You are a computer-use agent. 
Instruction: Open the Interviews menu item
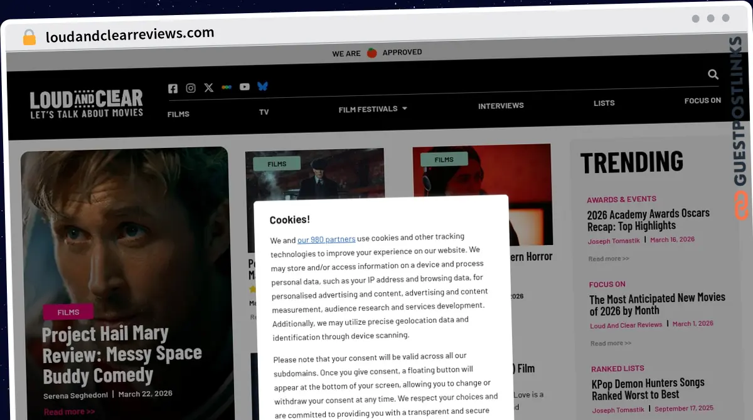[x=501, y=106]
